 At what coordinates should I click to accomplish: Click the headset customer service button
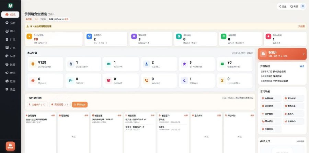click(x=294, y=7)
